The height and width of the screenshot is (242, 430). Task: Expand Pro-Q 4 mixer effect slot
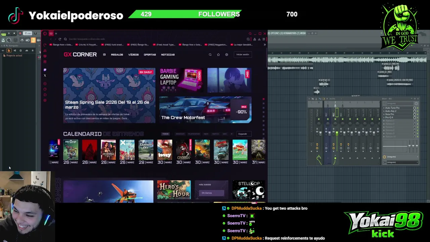tap(384, 117)
